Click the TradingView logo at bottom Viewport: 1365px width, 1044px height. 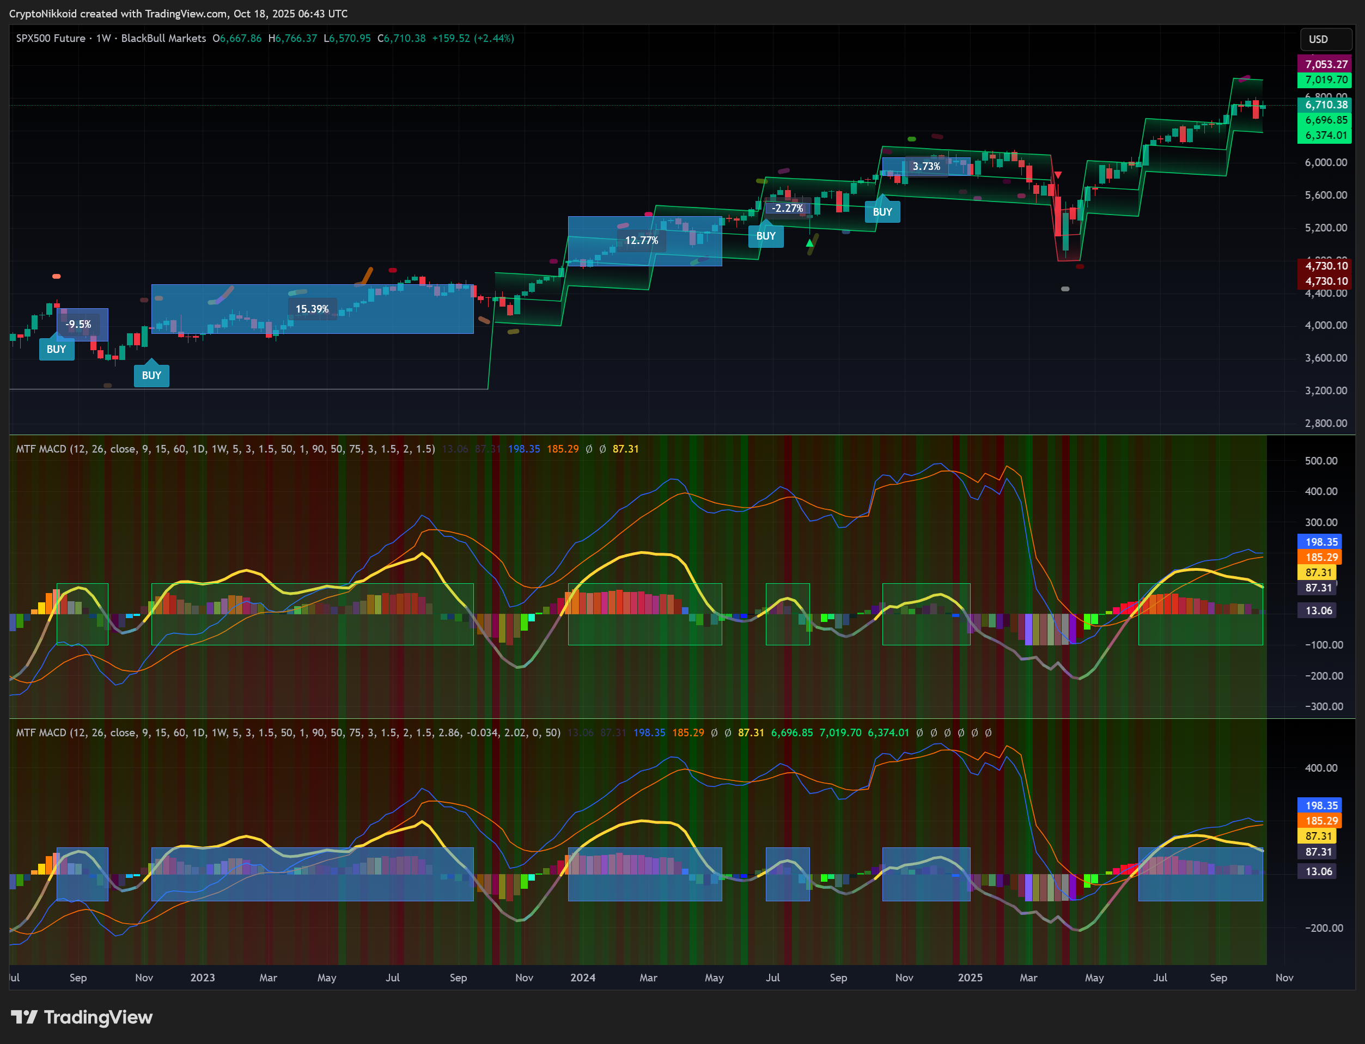click(x=81, y=1017)
